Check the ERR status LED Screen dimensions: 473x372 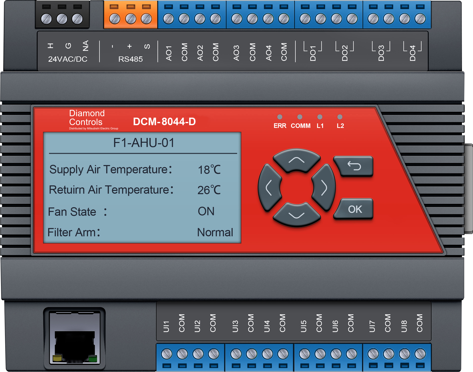(280, 116)
